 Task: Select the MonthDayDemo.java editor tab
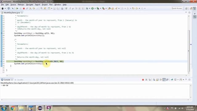[12, 13]
